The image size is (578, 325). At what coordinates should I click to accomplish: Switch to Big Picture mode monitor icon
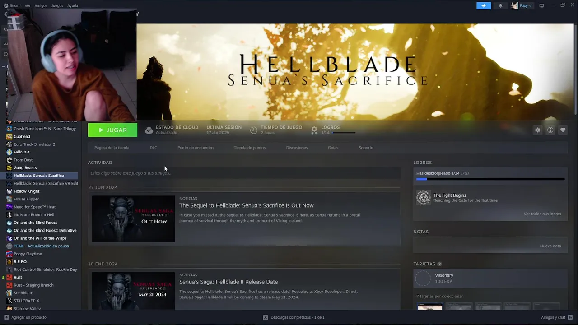[x=541, y=5]
